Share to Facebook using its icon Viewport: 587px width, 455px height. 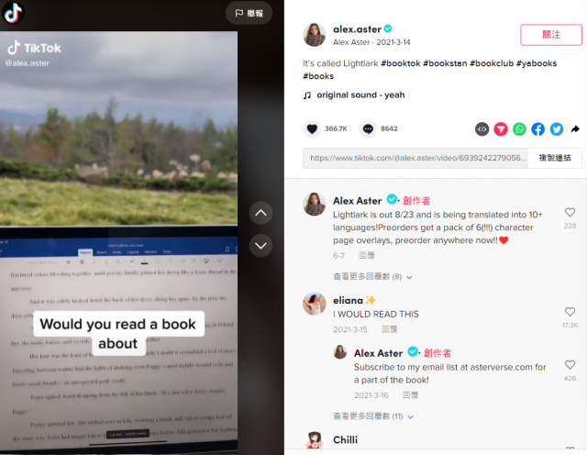tap(538, 129)
